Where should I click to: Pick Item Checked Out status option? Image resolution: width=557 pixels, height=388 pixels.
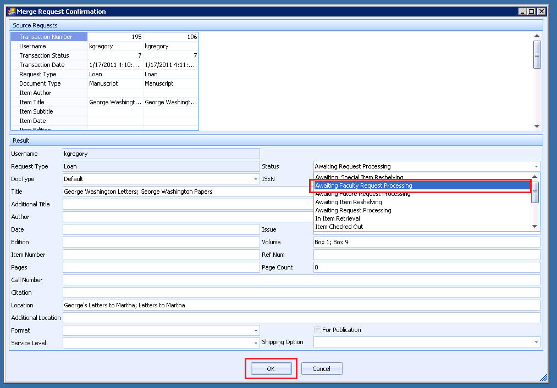coord(339,227)
